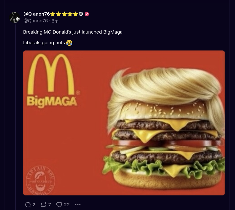
Task: Click the repost count number 7
Action: 50,205
